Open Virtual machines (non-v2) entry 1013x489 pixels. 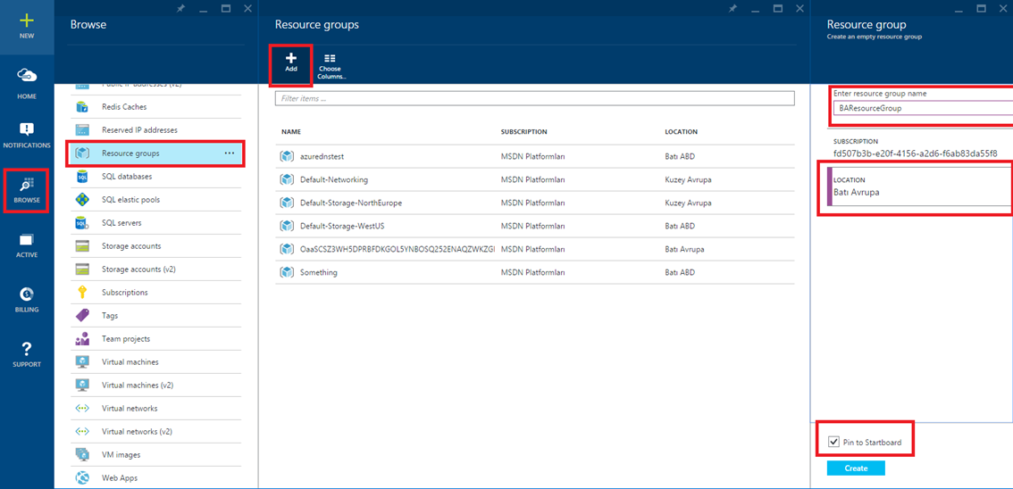(155, 362)
